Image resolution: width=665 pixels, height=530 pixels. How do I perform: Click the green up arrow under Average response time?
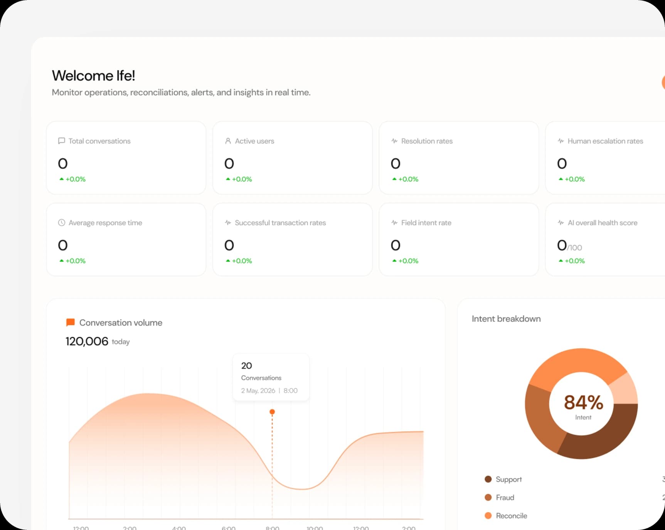(61, 261)
